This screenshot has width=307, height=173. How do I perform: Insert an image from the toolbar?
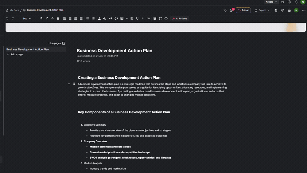point(155,18)
